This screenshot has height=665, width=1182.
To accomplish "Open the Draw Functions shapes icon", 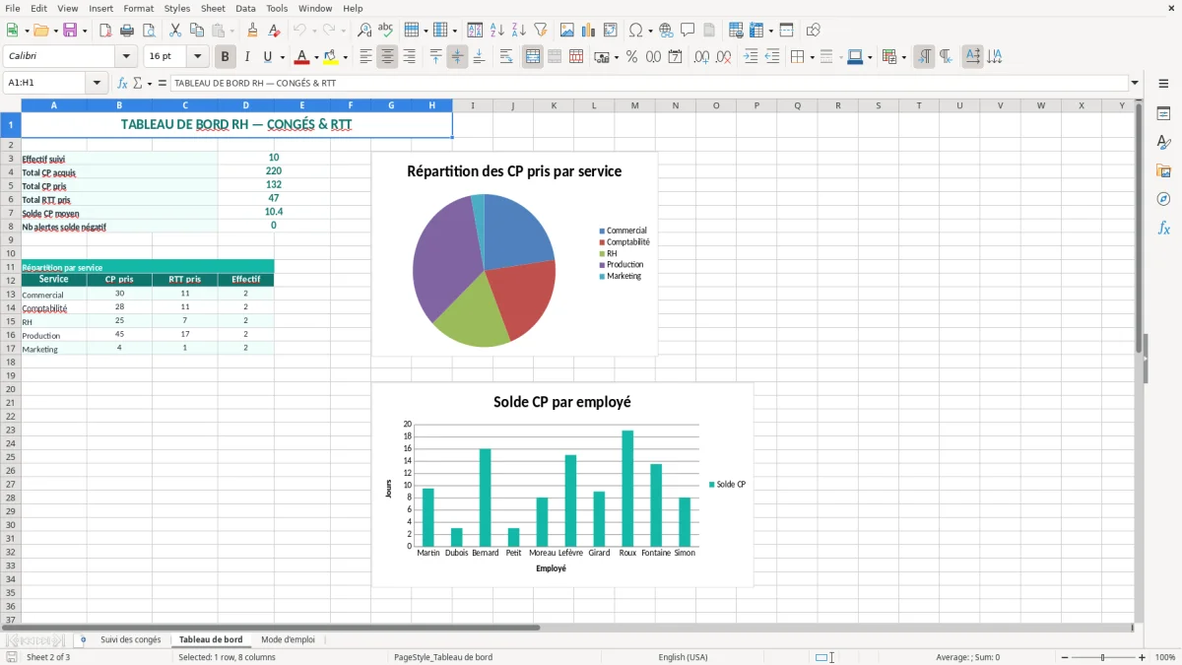I will pyautogui.click(x=814, y=31).
